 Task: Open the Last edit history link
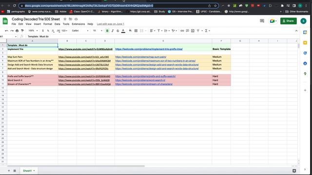[x=111, y=24]
